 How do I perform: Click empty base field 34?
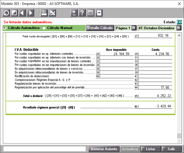117,65
